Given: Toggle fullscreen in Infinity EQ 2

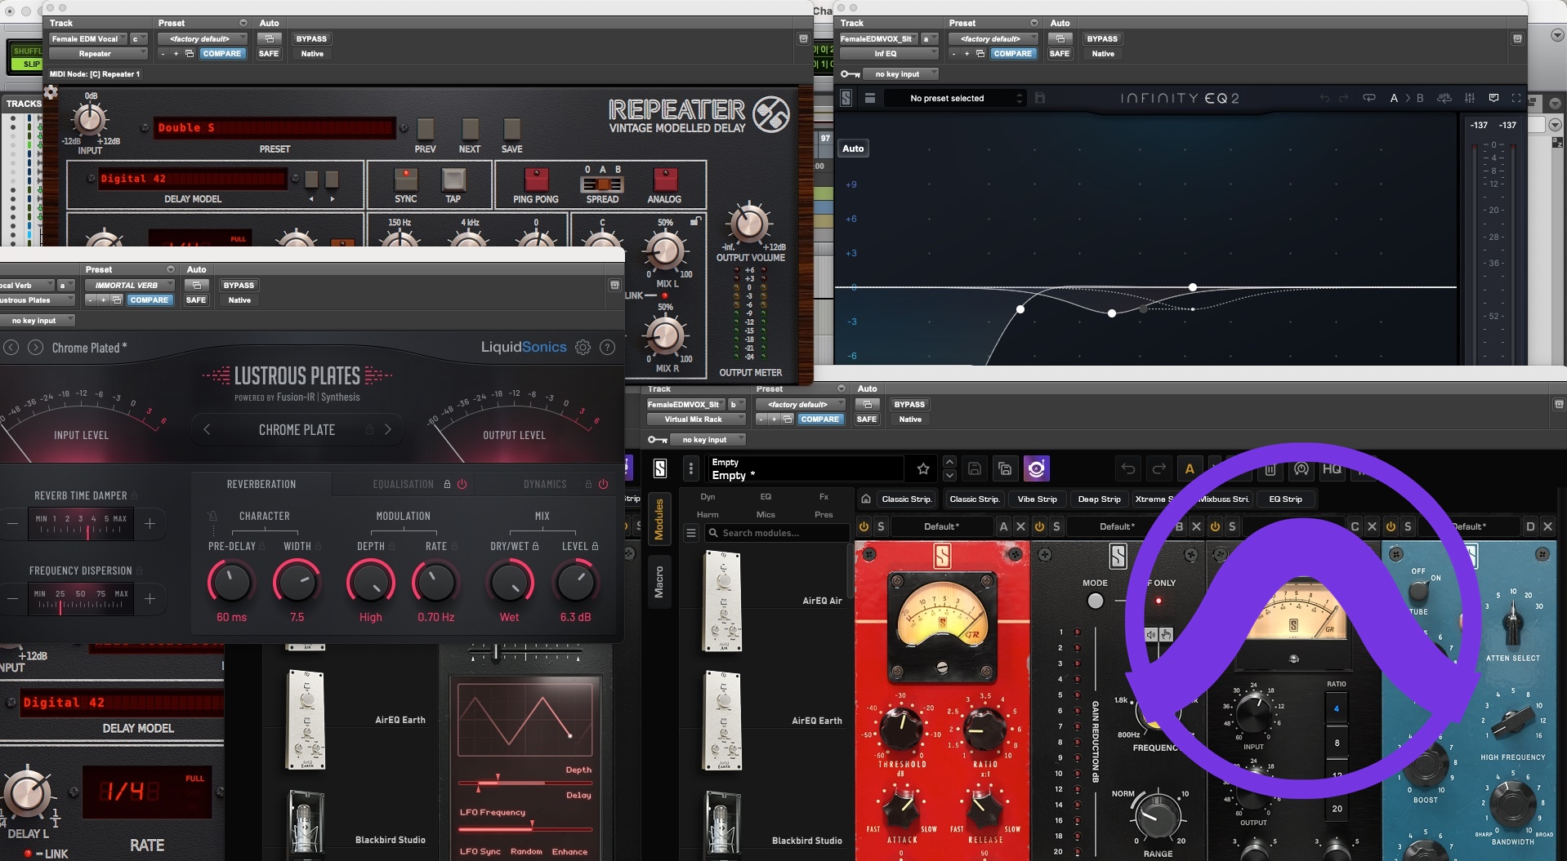Looking at the screenshot, I should point(1516,98).
